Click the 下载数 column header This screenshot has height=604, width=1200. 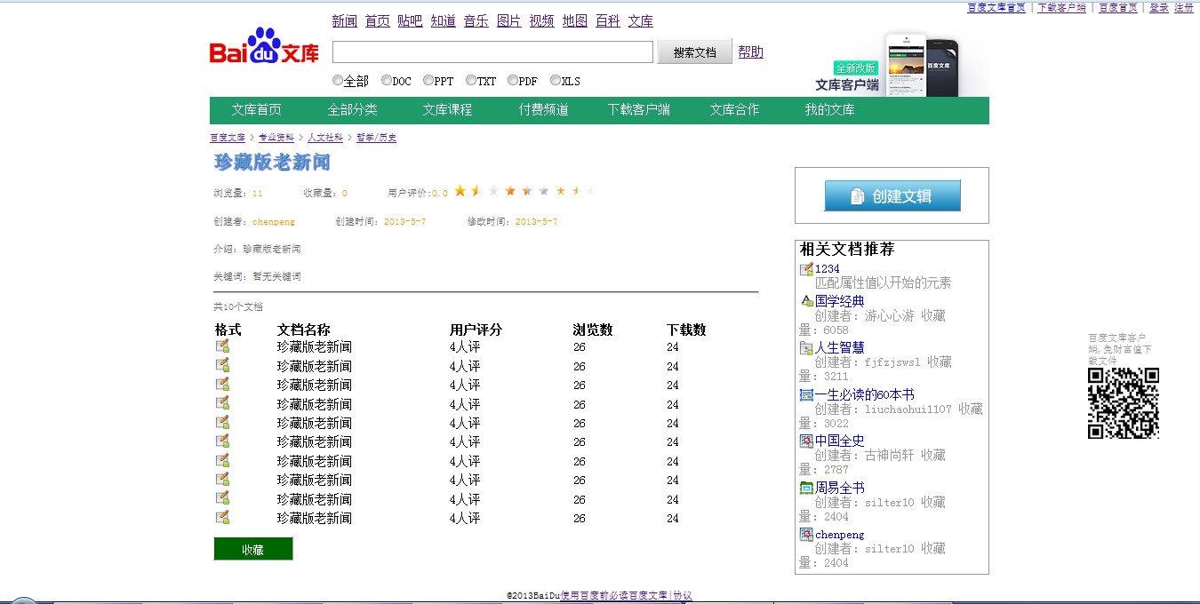(x=686, y=330)
